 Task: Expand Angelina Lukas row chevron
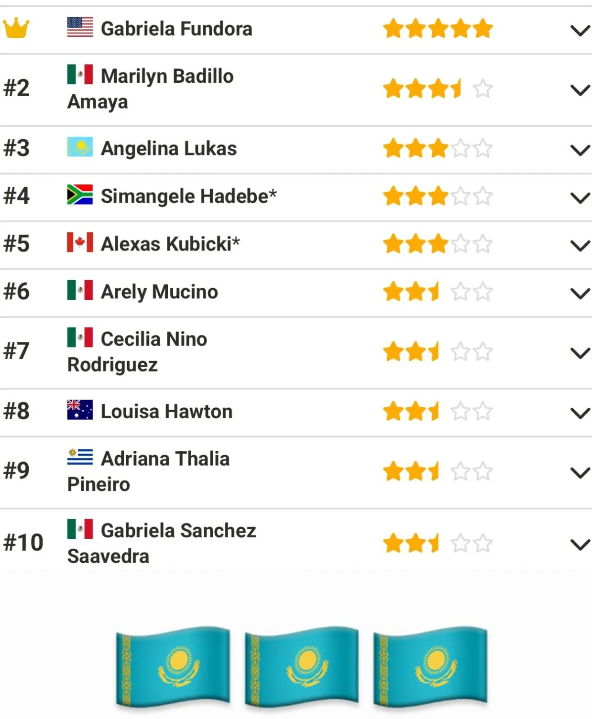[581, 150]
